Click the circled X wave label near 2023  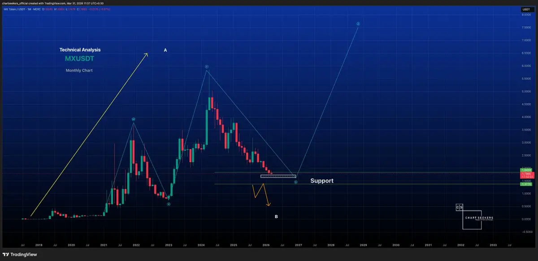tap(169, 204)
